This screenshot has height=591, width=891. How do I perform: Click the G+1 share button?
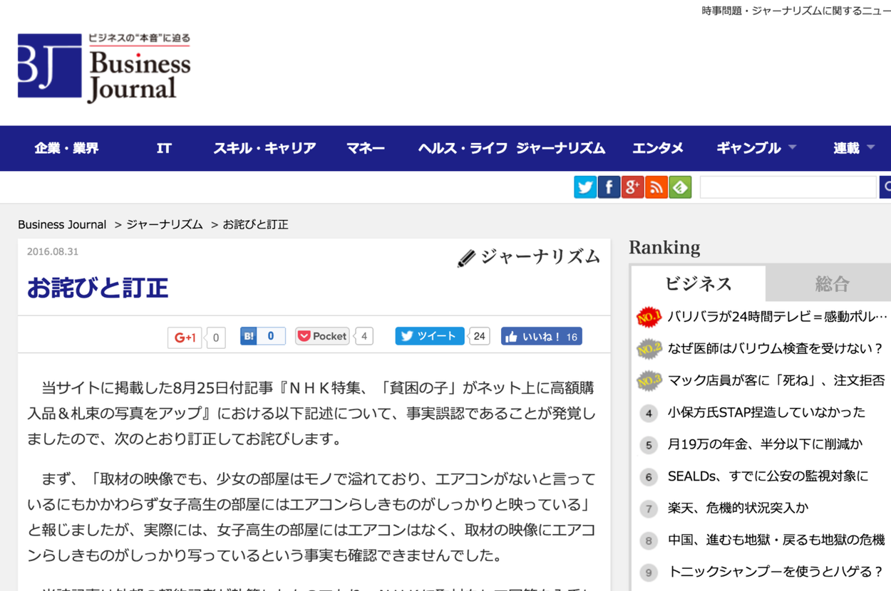point(185,338)
